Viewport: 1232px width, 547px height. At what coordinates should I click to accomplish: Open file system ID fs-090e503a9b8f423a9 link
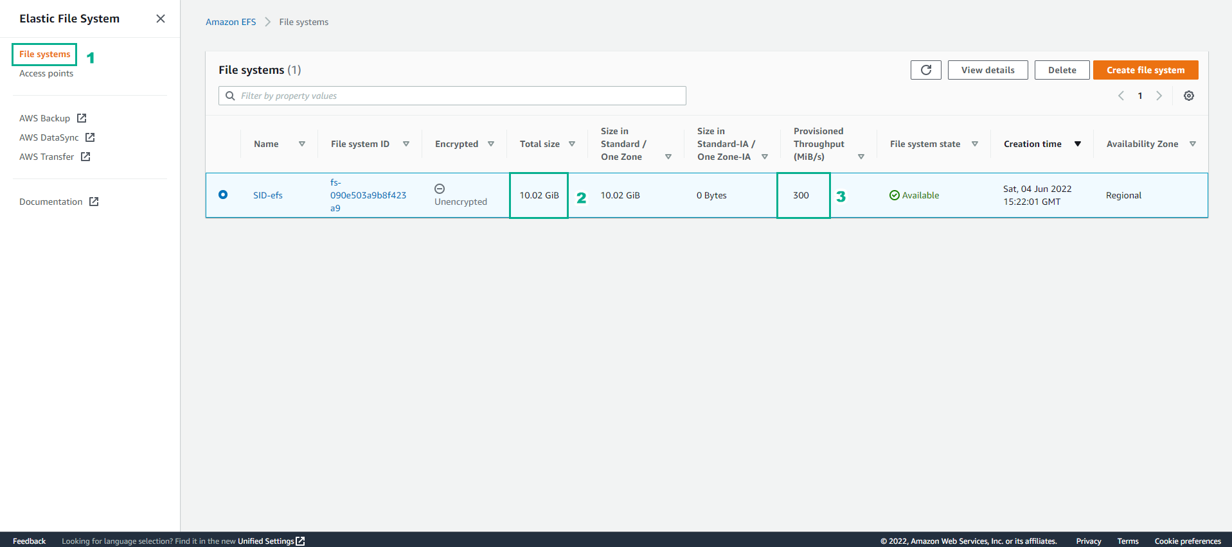(x=368, y=195)
